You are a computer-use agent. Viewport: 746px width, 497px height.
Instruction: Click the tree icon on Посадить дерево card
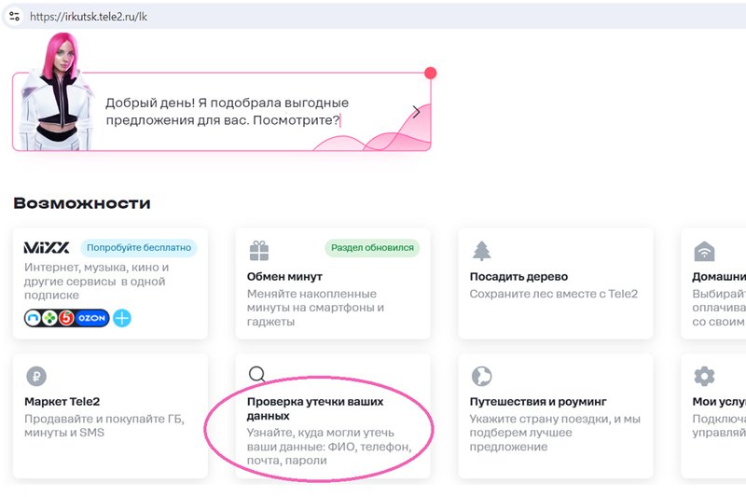(481, 251)
